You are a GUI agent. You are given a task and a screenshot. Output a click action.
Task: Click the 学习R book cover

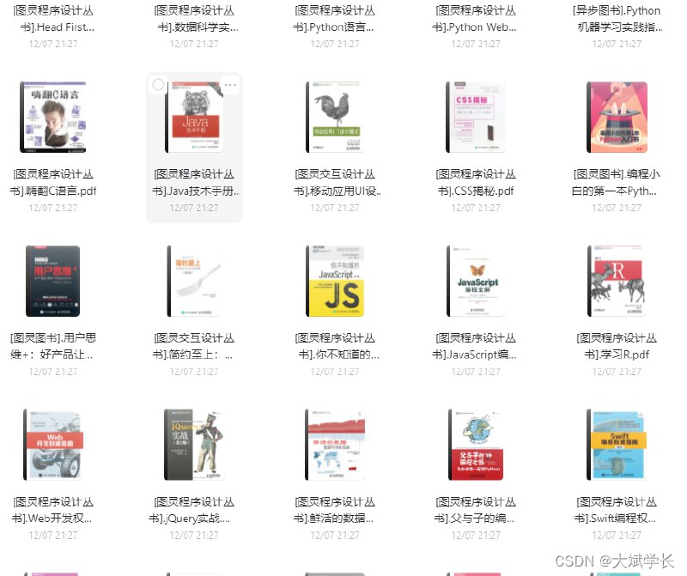pyautogui.click(x=617, y=282)
